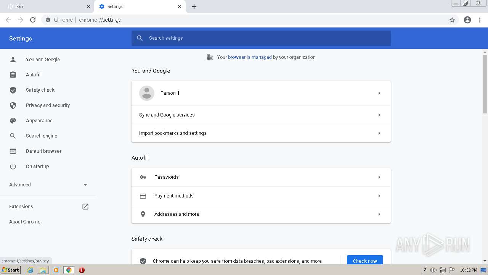Reload the settings page
Image resolution: width=488 pixels, height=275 pixels.
[33, 20]
